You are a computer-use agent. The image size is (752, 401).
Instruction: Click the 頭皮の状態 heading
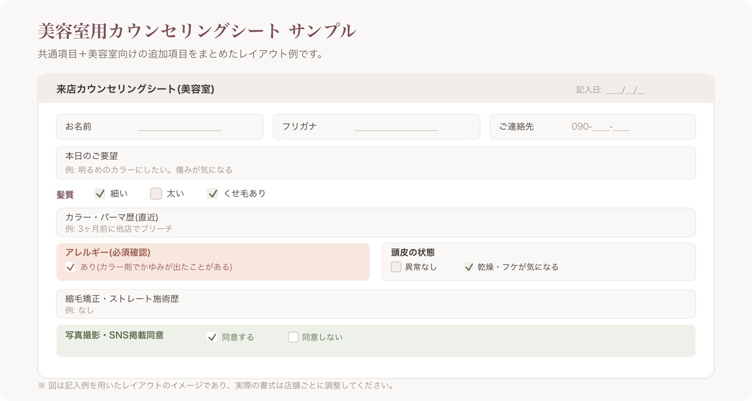(413, 252)
